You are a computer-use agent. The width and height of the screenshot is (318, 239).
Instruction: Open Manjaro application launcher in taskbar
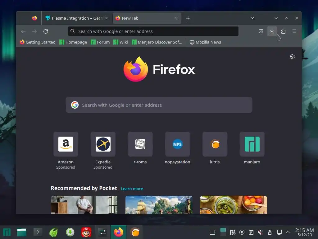coord(7,232)
